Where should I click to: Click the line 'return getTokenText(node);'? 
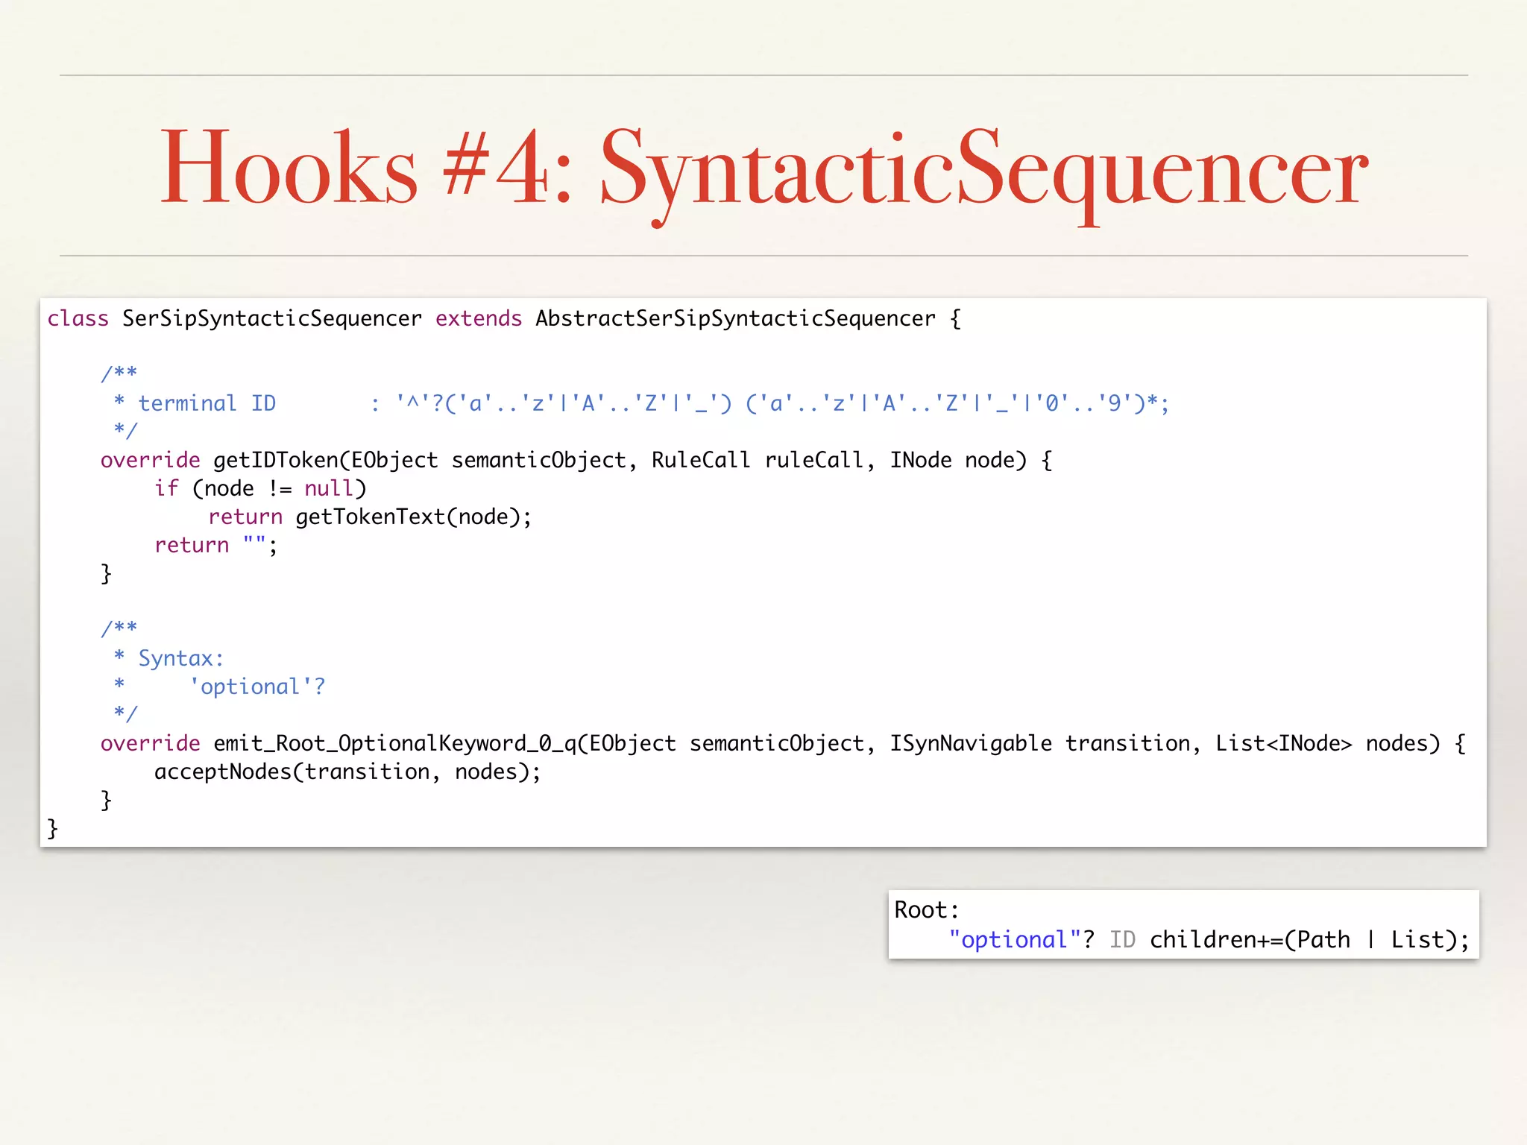pyautogui.click(x=370, y=517)
